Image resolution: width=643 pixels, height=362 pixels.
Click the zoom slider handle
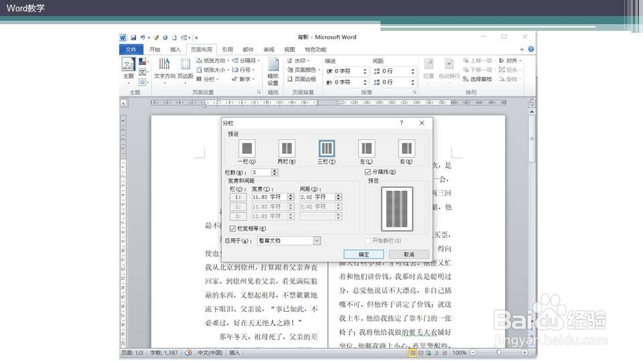pyautogui.click(x=498, y=353)
